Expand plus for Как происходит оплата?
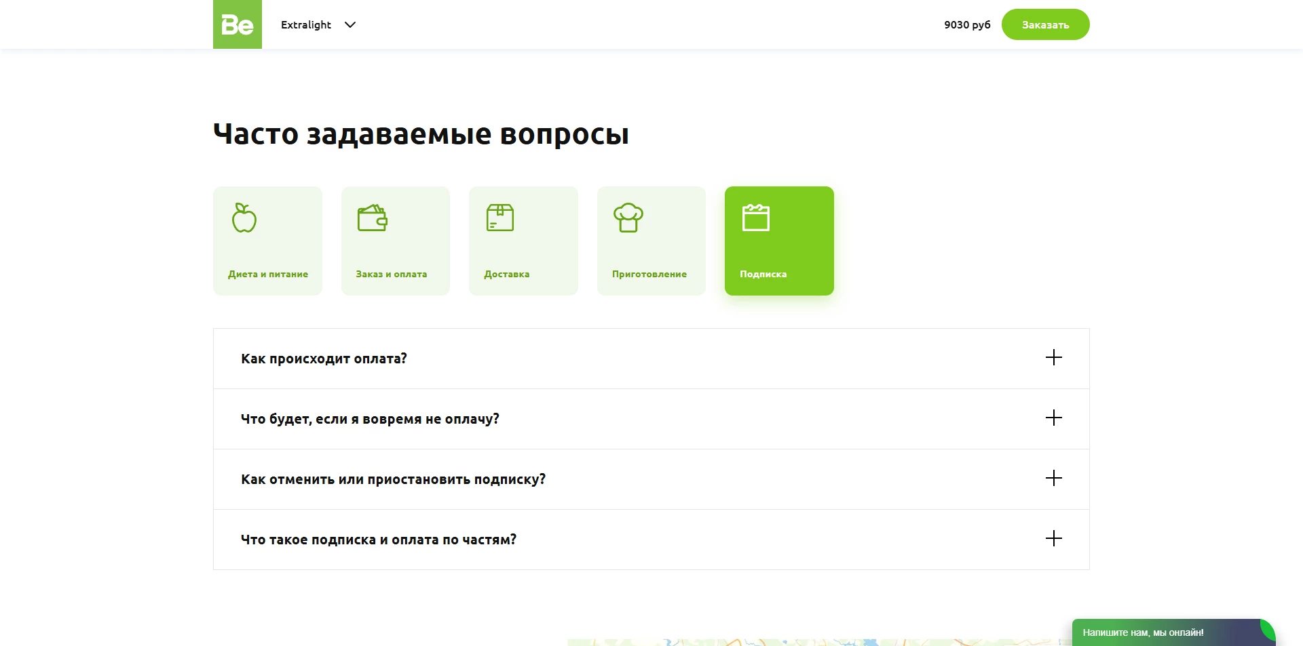 [x=1054, y=357]
